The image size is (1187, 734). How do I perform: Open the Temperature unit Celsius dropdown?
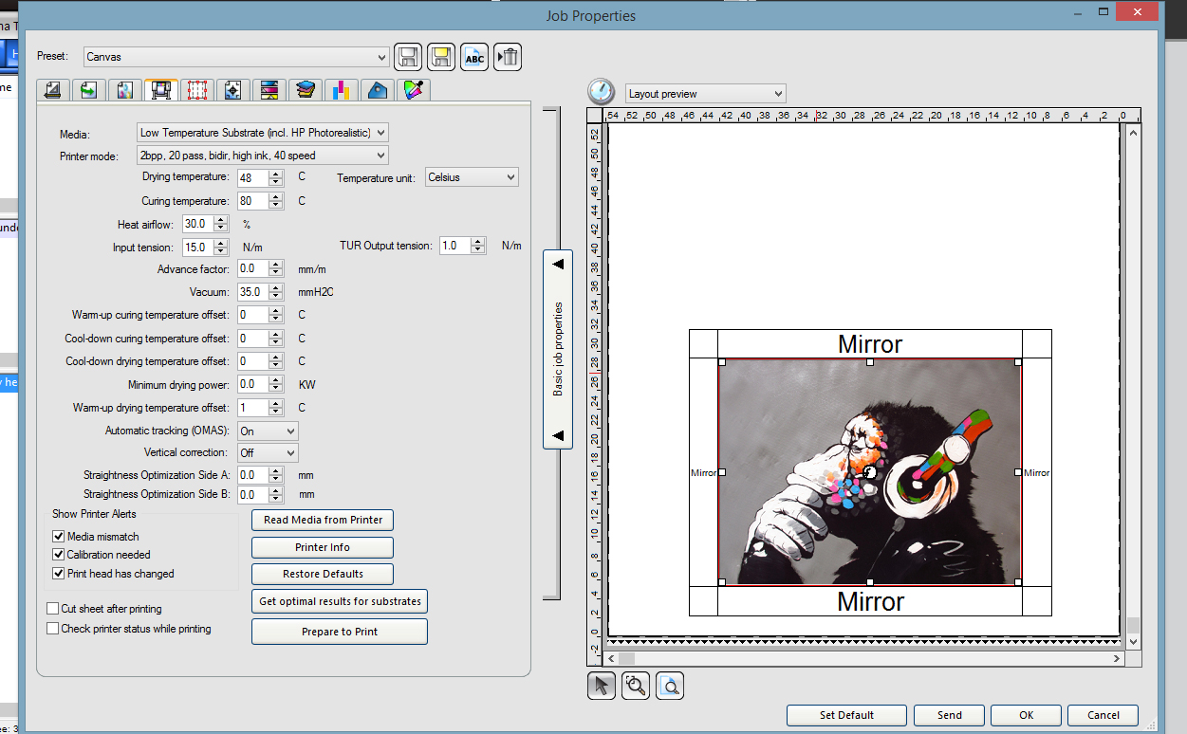472,177
